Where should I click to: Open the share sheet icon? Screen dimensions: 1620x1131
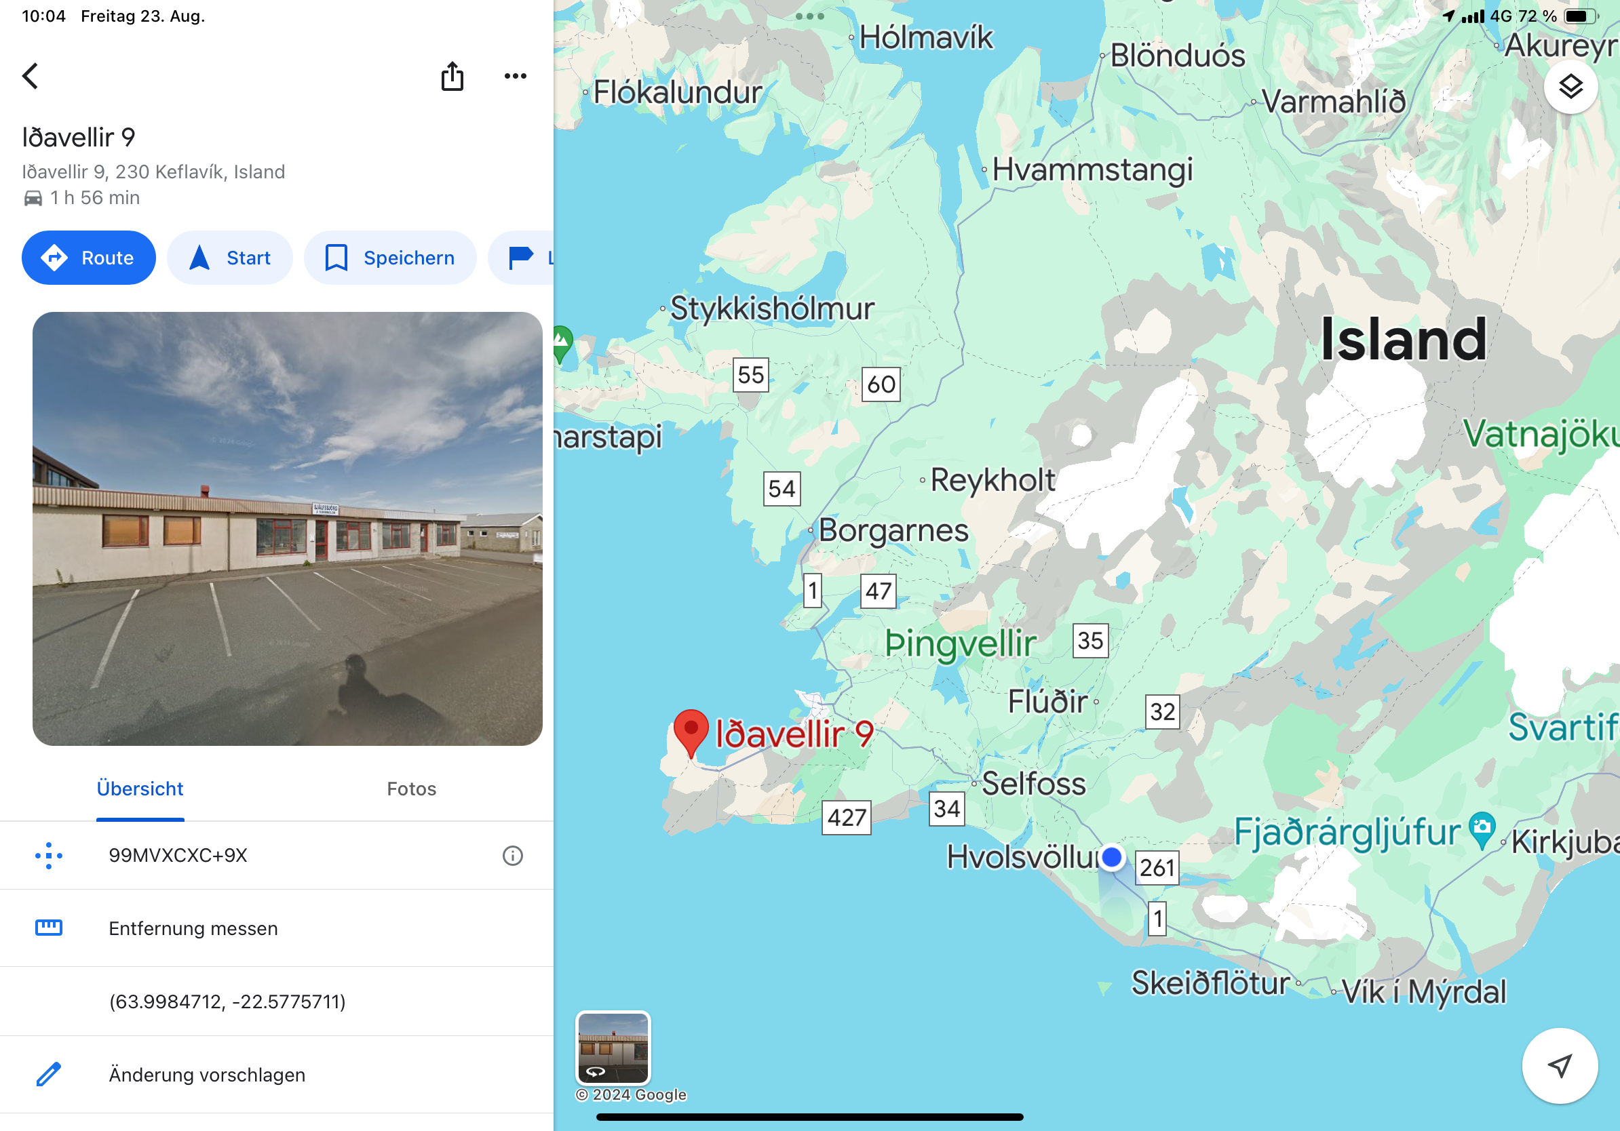coord(452,76)
